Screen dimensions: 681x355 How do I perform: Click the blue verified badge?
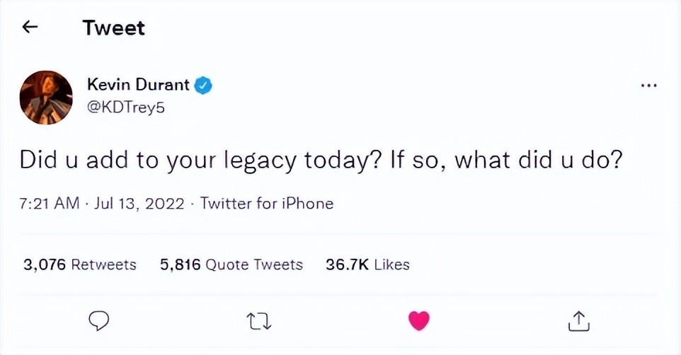[x=203, y=85]
